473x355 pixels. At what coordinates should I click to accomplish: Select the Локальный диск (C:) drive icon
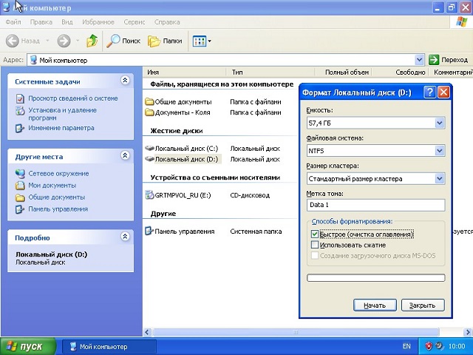click(149, 148)
